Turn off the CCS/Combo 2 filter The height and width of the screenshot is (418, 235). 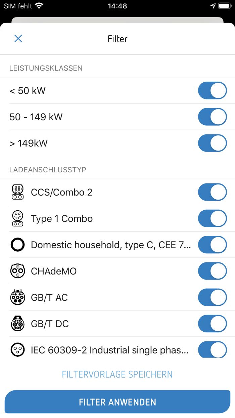212,192
